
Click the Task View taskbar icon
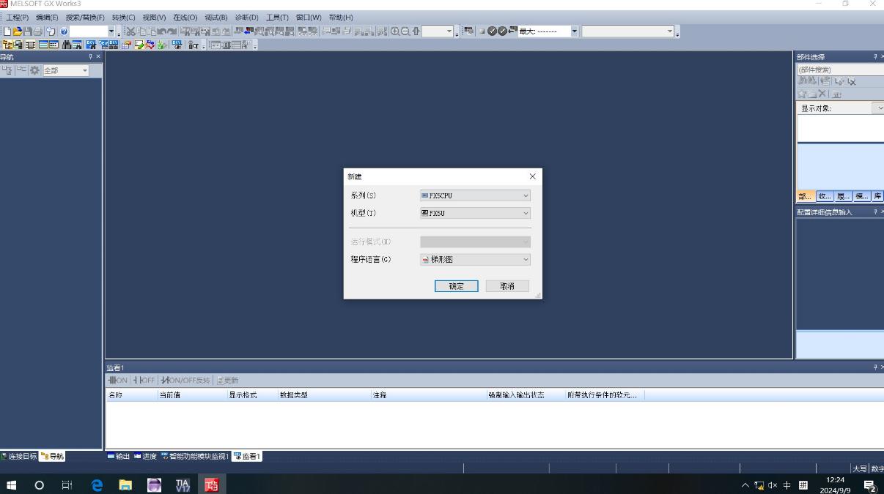(67, 484)
